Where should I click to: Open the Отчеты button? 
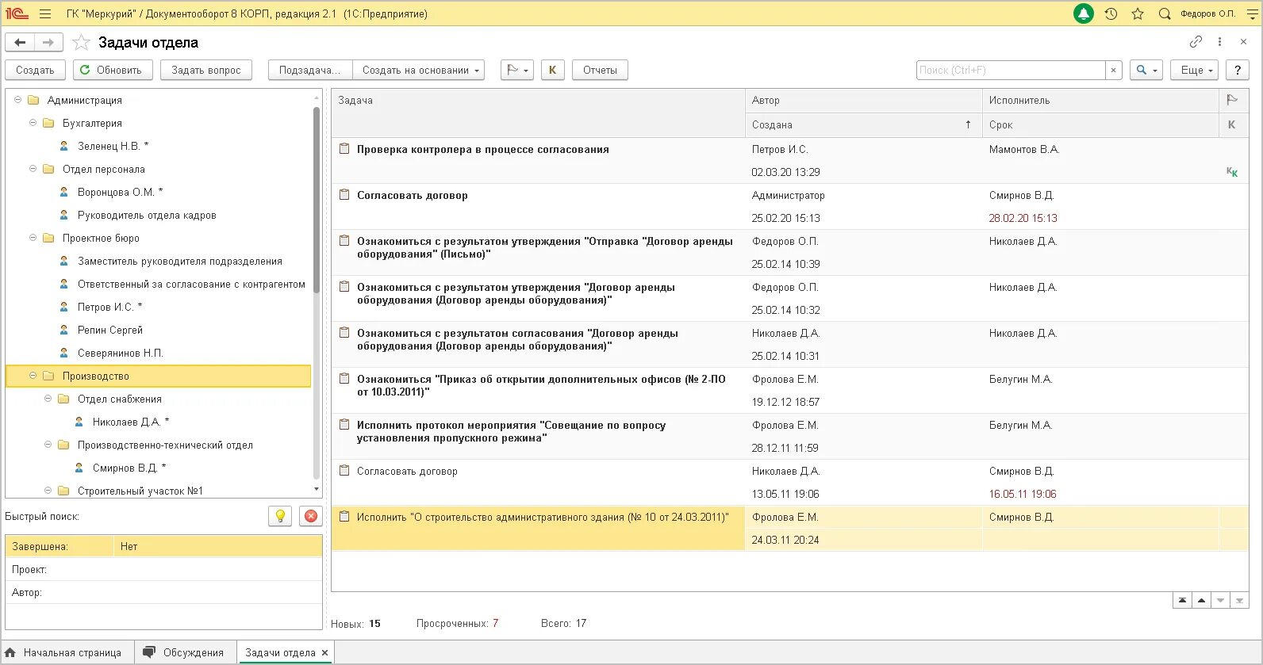600,70
